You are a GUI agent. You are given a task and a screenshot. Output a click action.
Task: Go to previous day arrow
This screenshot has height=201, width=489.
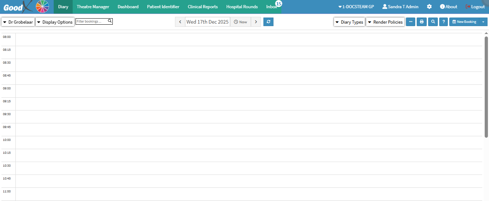[x=180, y=22]
